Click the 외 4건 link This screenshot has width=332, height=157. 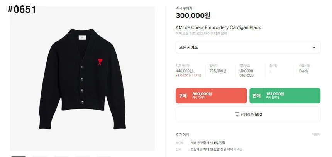click(238, 149)
